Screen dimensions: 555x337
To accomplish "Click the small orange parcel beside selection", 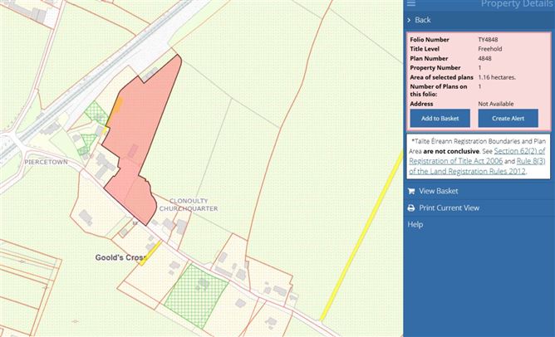I will [x=117, y=105].
